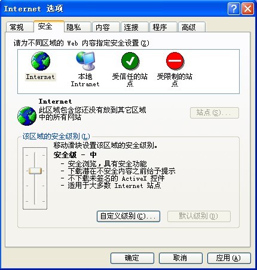Switch to the 隐私 tab

point(77,27)
